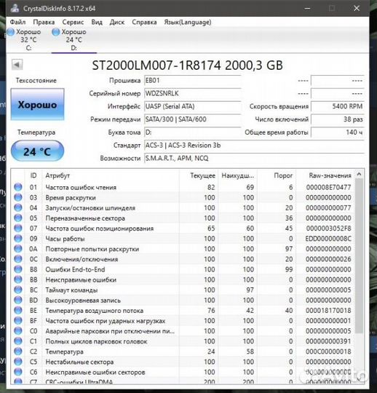Click the CrystalDiskInfo title bar icon
377x393 pixels.
click(15, 8)
